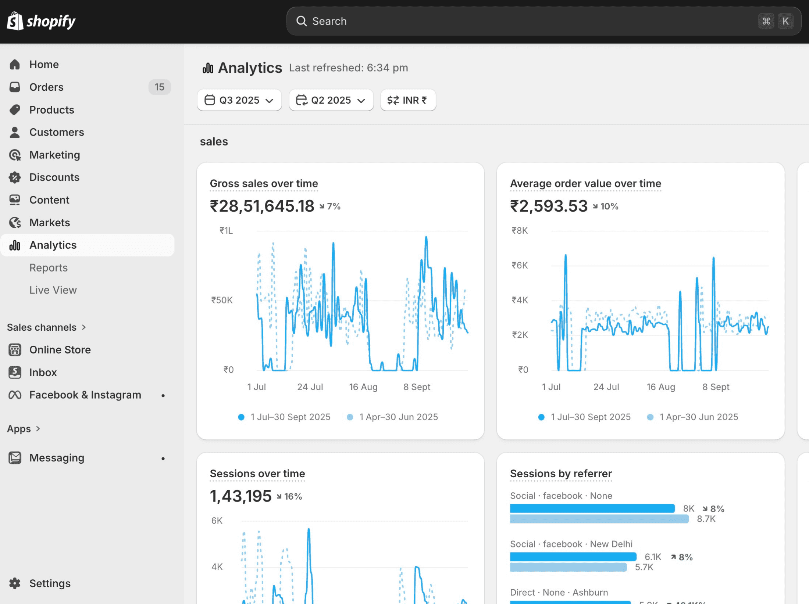Click the INR ₹ currency button
The height and width of the screenshot is (604, 809).
pos(408,100)
